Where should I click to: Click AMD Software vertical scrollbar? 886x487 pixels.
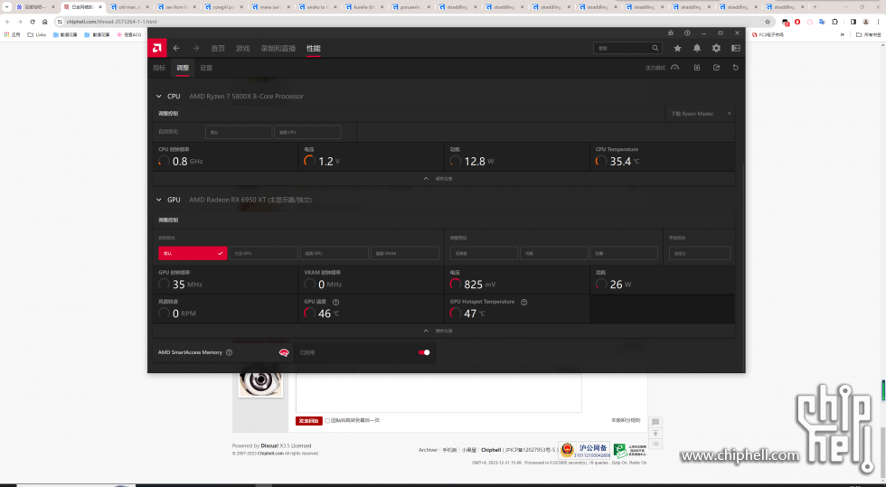click(x=743, y=266)
